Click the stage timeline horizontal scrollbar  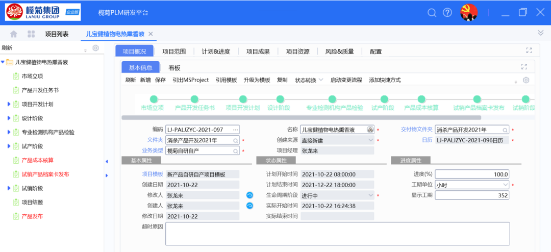click(x=301, y=117)
